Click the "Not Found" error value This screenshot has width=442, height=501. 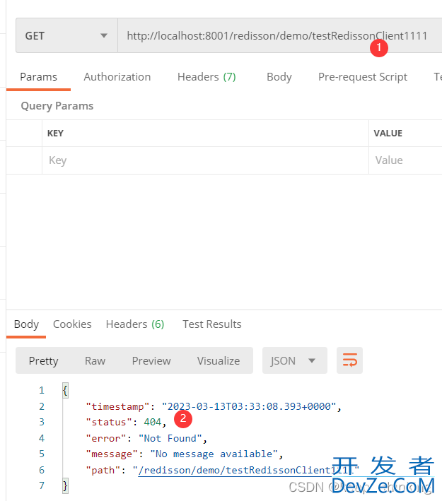point(170,438)
